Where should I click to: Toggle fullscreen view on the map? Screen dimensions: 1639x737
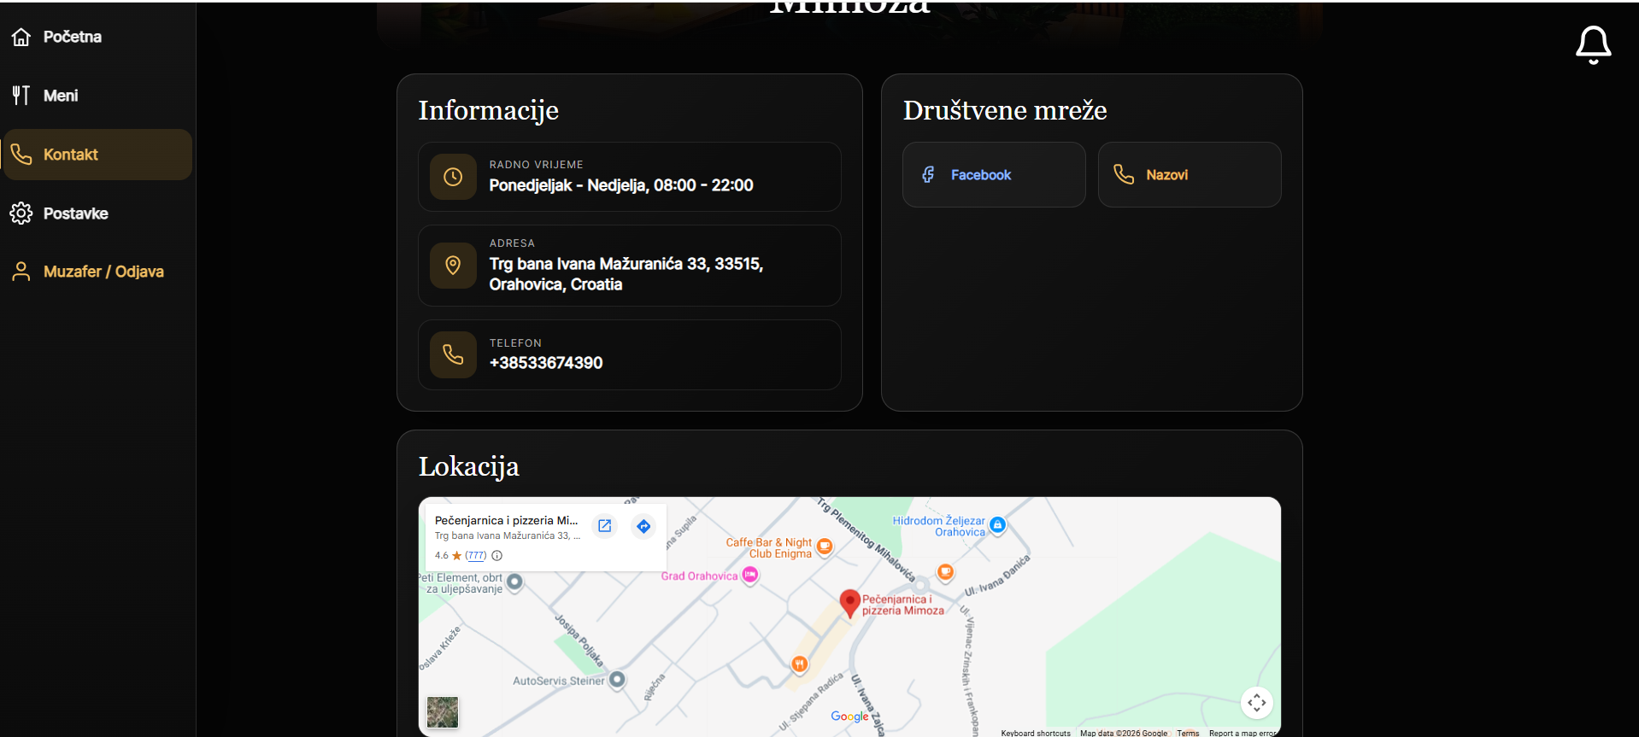[1256, 703]
